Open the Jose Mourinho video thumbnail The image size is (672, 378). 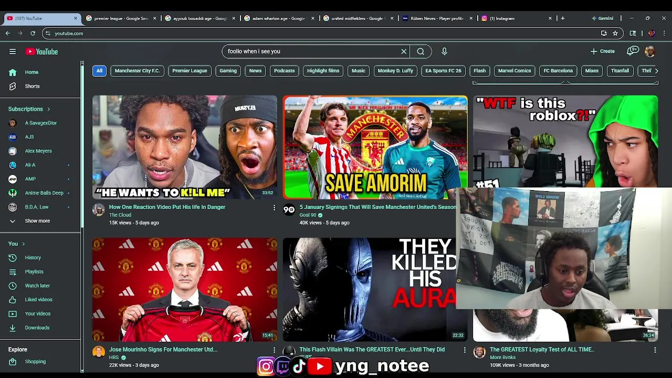point(185,290)
